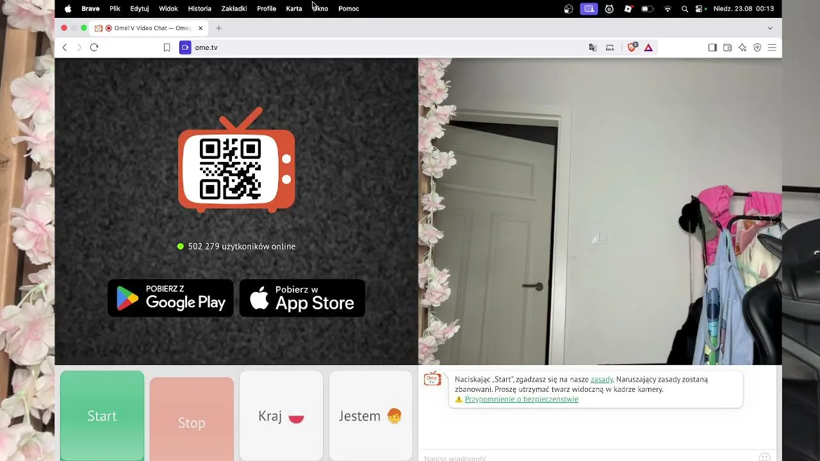Reload the ome.tv page

pyautogui.click(x=94, y=47)
